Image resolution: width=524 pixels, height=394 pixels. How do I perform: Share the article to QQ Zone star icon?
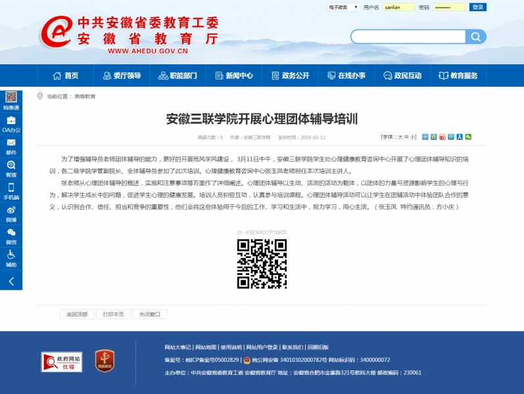(x=434, y=137)
